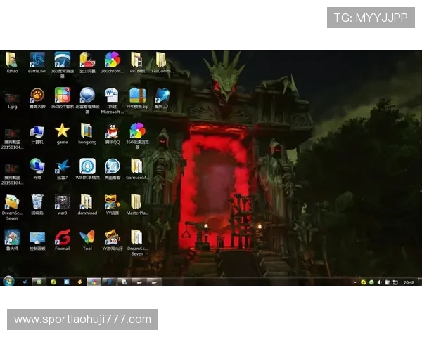The height and width of the screenshot is (337, 422).
Task: Select the PPT模板.zip archive file
Action: pyautogui.click(x=136, y=95)
